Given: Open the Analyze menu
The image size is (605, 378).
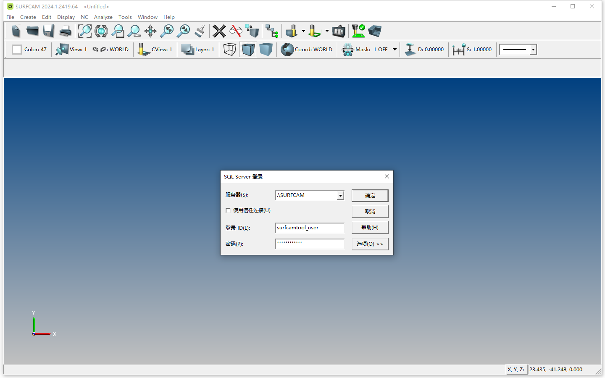Looking at the screenshot, I should (x=103, y=17).
